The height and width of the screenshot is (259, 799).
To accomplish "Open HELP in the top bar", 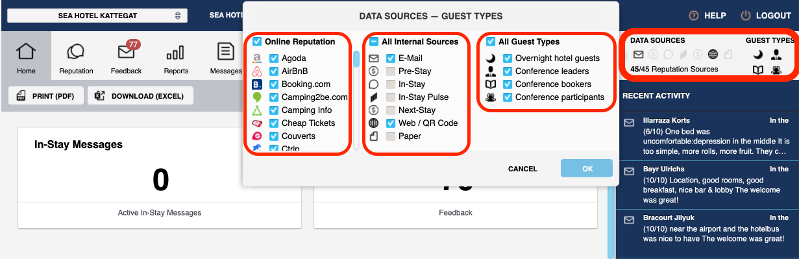I will point(707,16).
